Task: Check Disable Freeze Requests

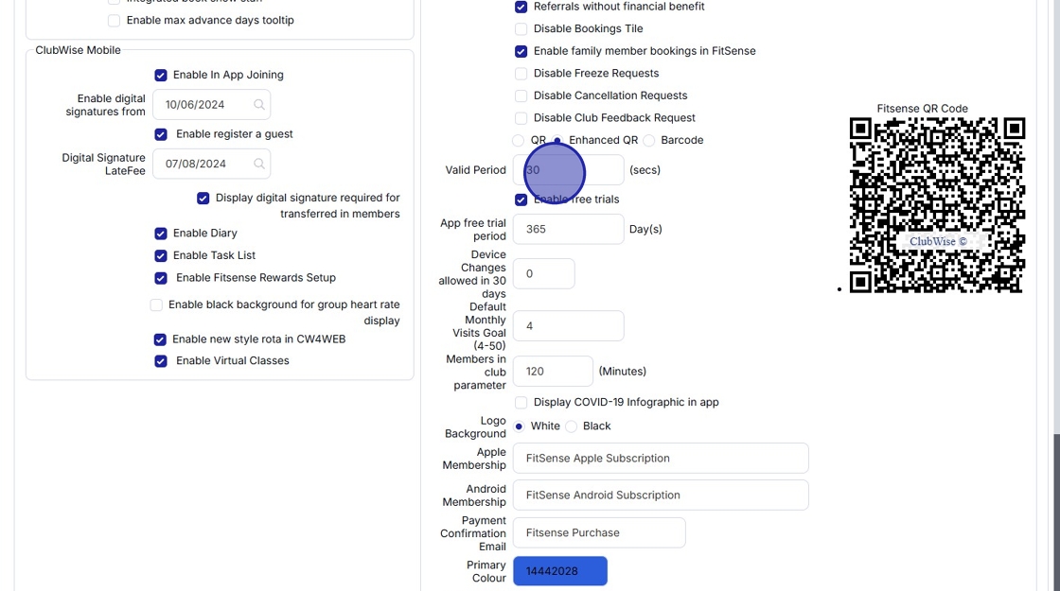Action: pyautogui.click(x=521, y=74)
